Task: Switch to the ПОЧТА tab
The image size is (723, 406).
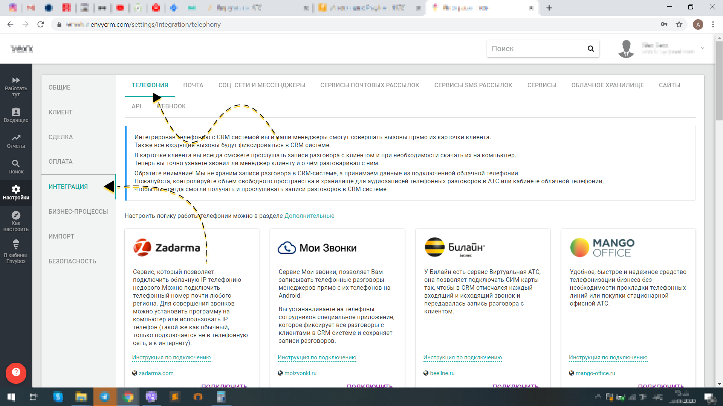Action: (193, 85)
